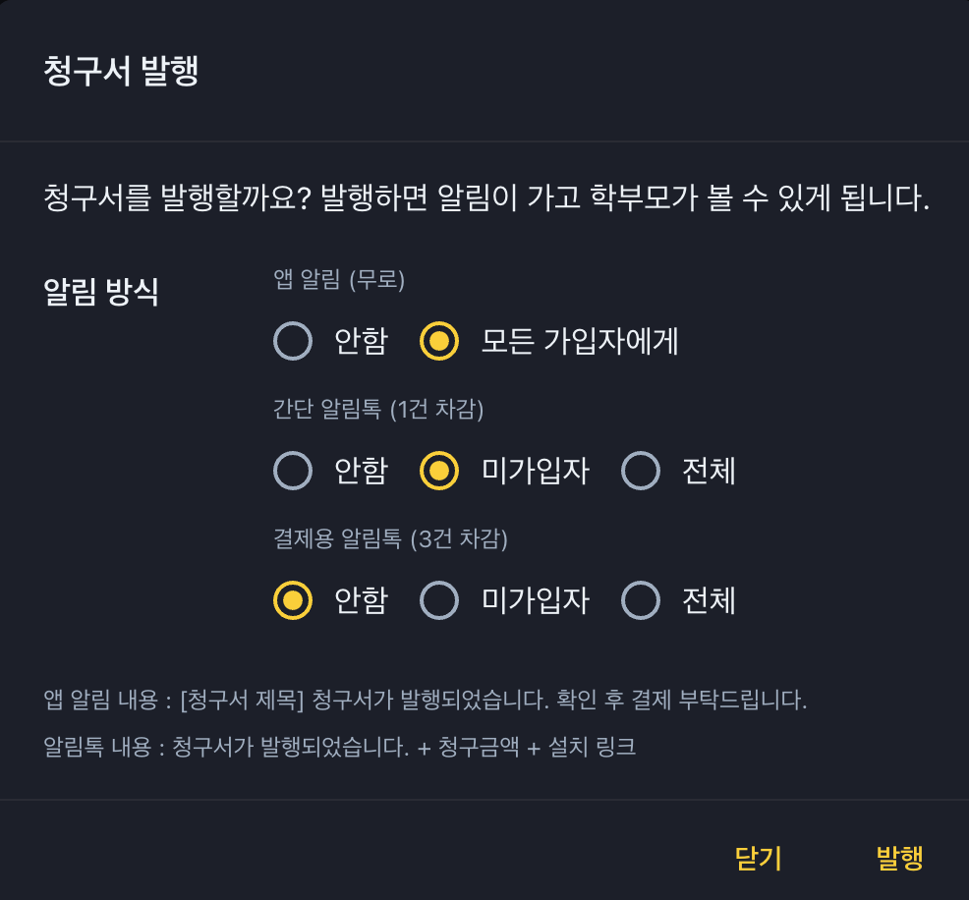Click the 알림톡 내용 description line

coord(339,748)
